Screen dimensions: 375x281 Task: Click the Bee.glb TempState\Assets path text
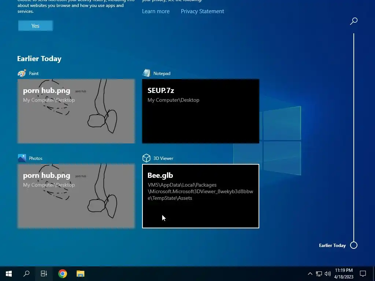click(x=200, y=191)
